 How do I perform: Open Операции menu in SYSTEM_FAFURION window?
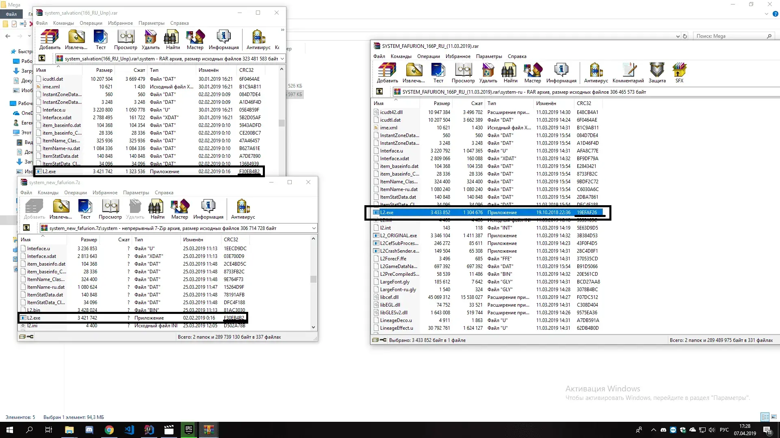coord(428,56)
